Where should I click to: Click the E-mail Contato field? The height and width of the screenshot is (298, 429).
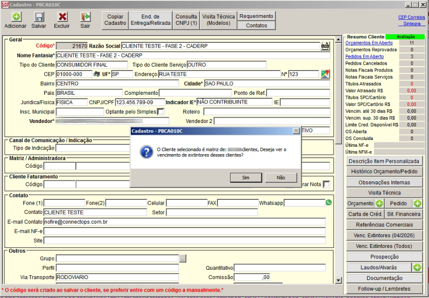point(184,222)
